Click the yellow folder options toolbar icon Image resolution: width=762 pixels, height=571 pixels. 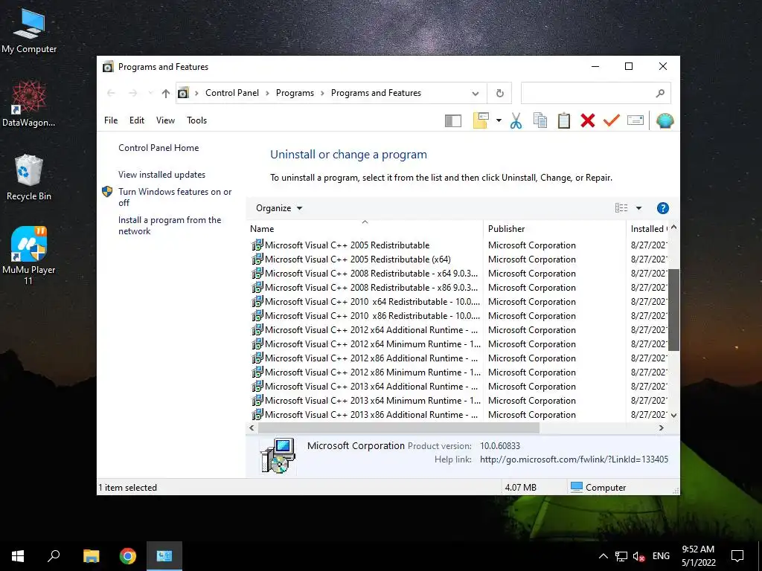pos(481,120)
